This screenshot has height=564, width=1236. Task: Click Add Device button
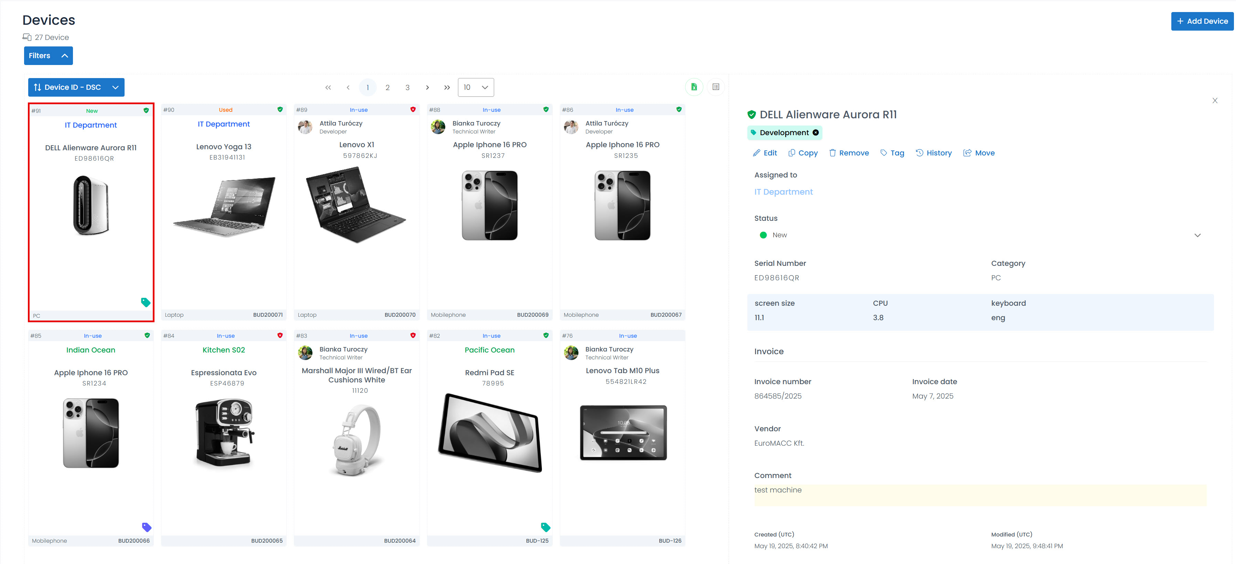(x=1202, y=21)
